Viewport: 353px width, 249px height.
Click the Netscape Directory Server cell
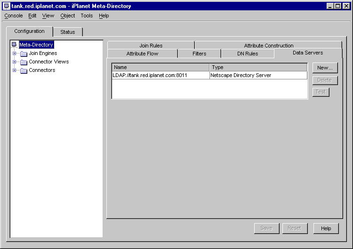click(x=258, y=75)
